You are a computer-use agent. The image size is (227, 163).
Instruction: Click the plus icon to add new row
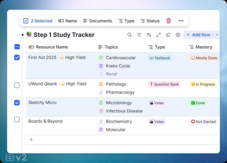tap(31, 140)
